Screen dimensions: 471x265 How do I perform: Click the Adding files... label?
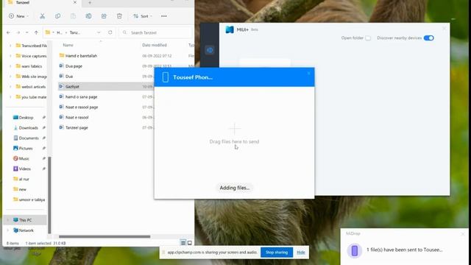[x=234, y=188]
